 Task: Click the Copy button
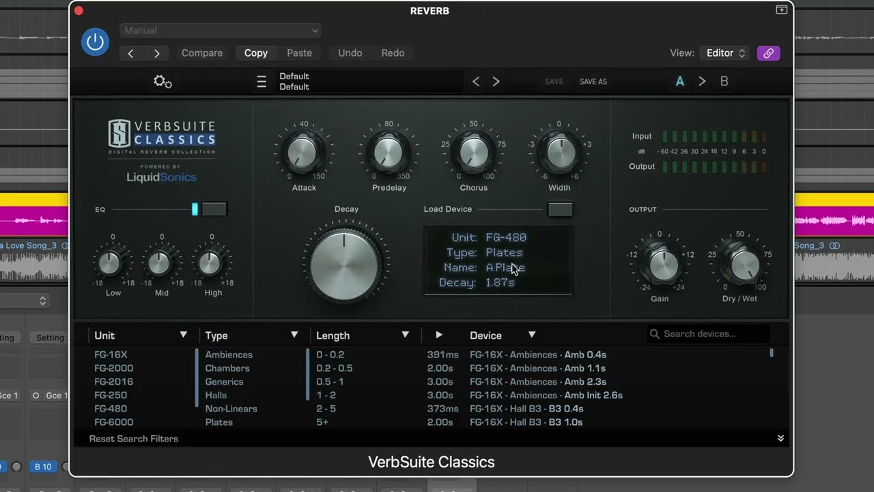(256, 53)
